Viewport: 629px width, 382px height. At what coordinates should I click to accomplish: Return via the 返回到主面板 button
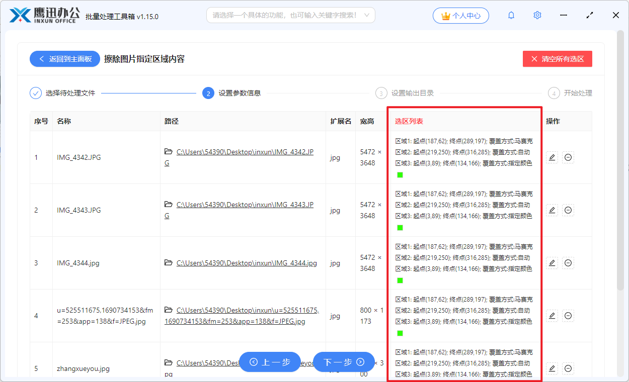64,59
